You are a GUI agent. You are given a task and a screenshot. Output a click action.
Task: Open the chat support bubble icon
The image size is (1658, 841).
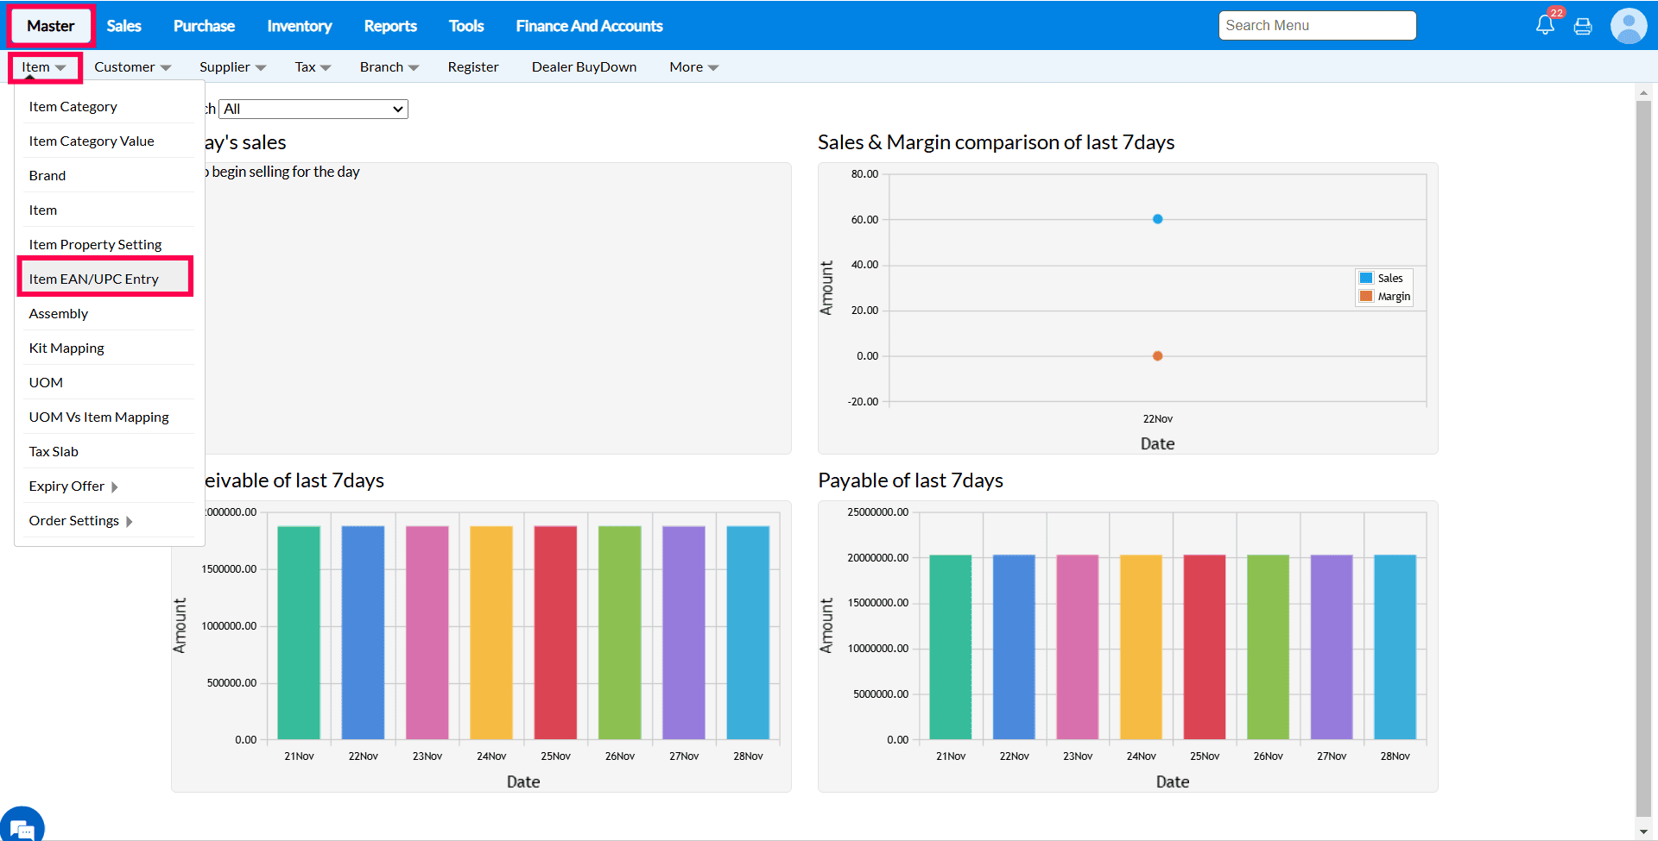pyautogui.click(x=22, y=826)
